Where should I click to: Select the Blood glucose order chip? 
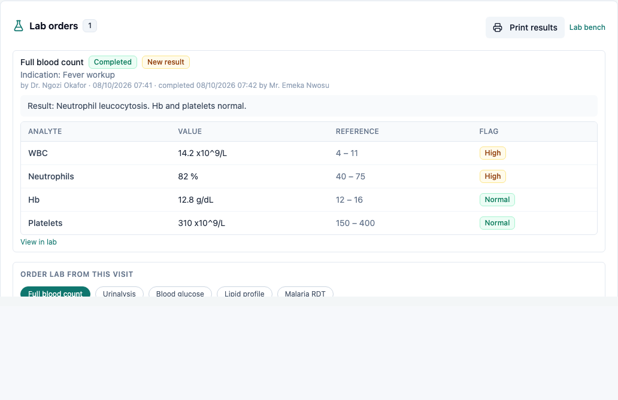click(x=180, y=292)
